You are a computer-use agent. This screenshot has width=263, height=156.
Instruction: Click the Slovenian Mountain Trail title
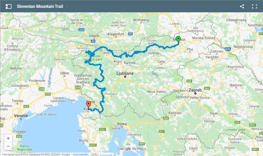coord(40,6)
